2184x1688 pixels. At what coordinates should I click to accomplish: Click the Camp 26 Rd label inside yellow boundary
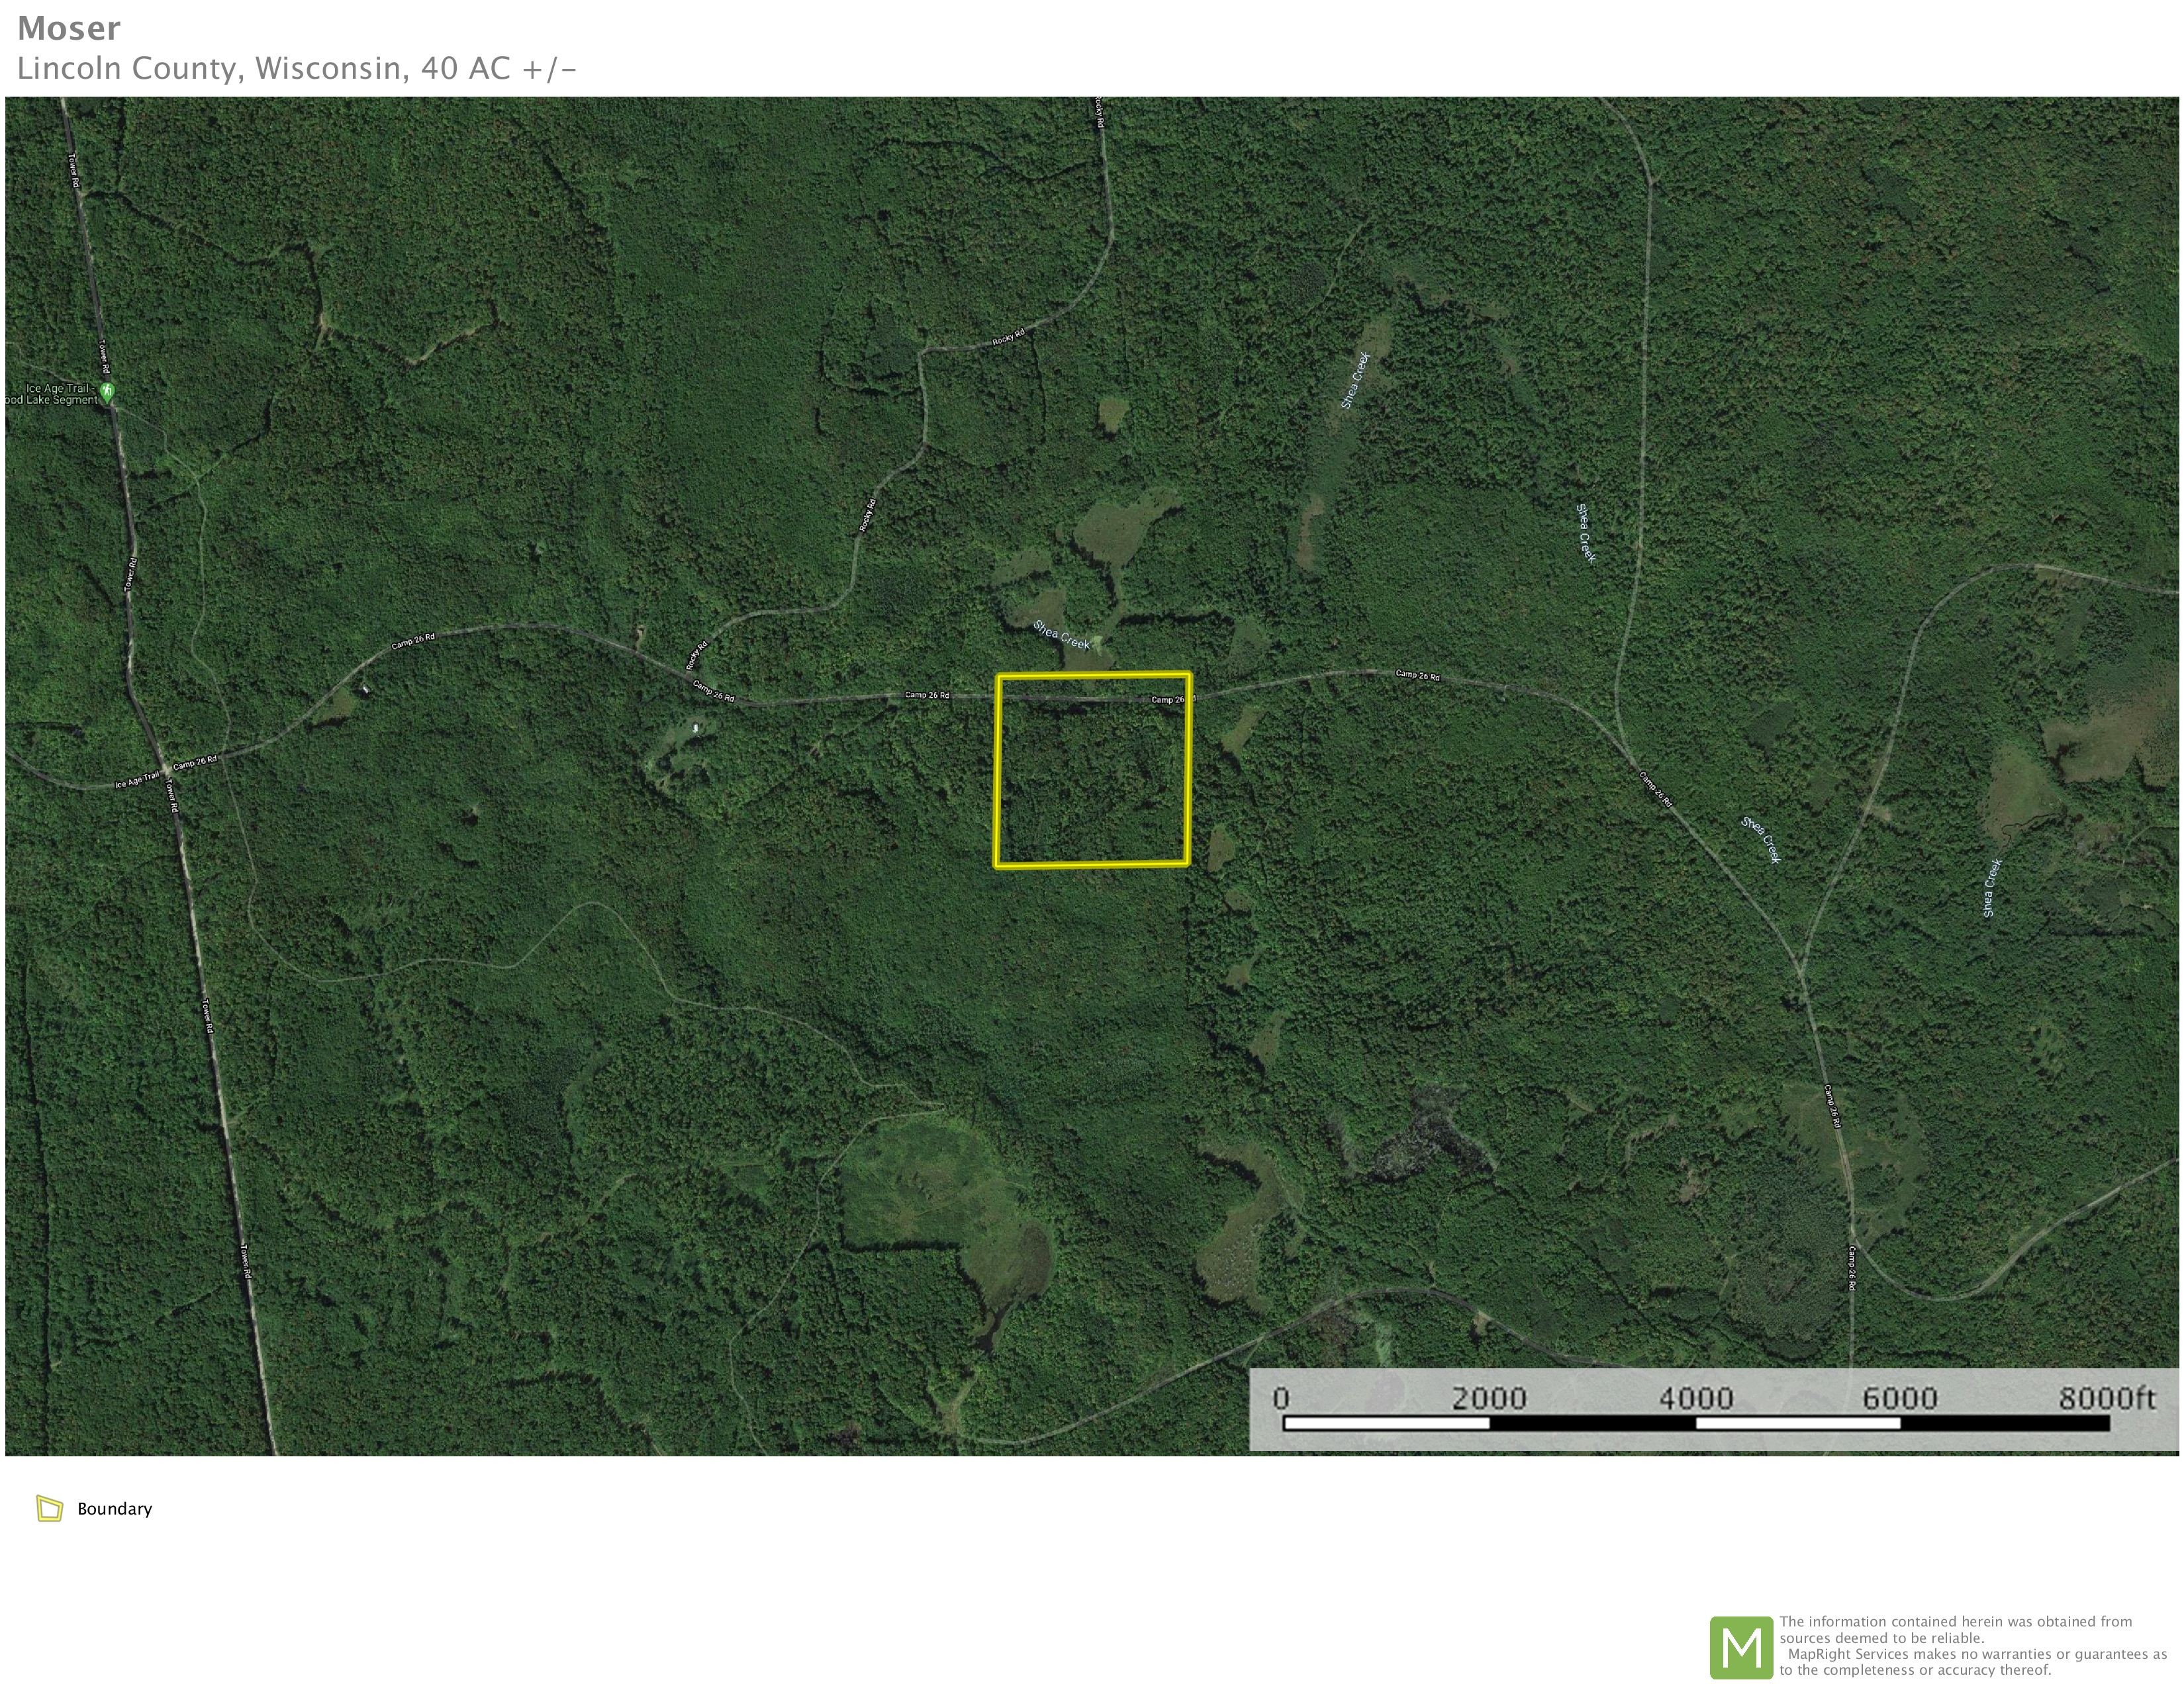[x=1168, y=699]
